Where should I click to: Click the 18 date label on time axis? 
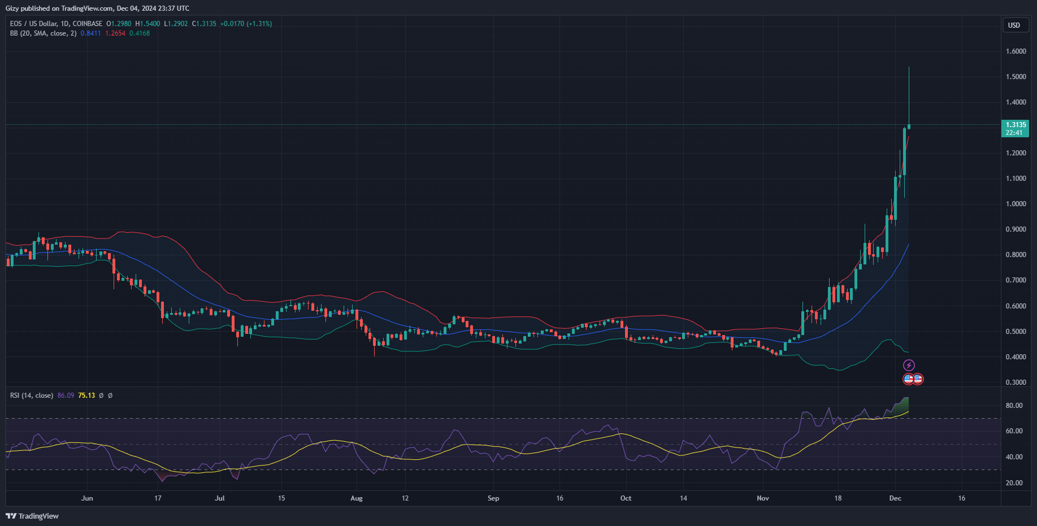pos(838,498)
